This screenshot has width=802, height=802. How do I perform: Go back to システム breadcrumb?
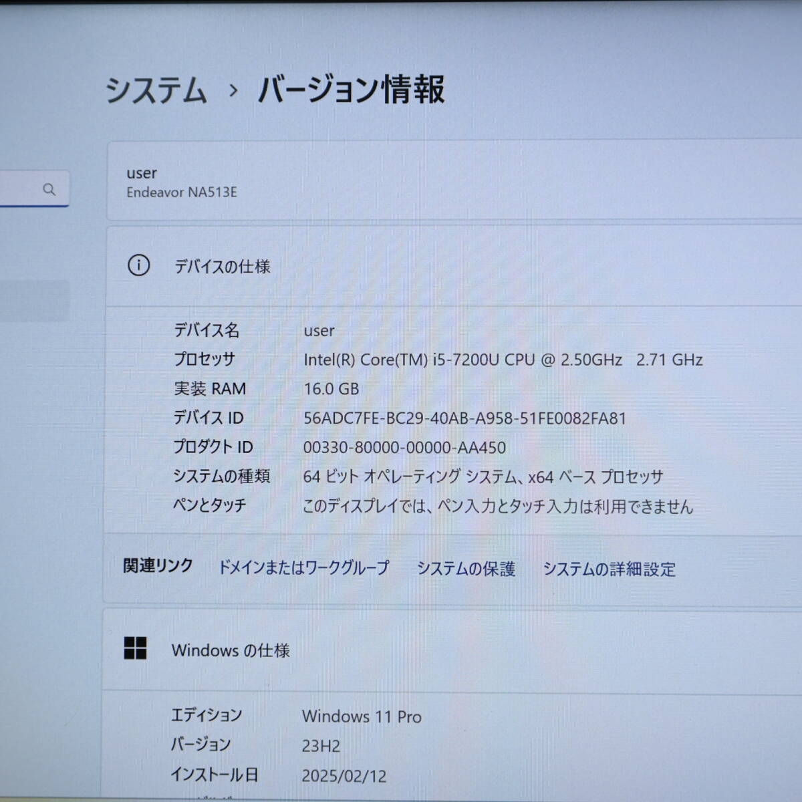(156, 90)
